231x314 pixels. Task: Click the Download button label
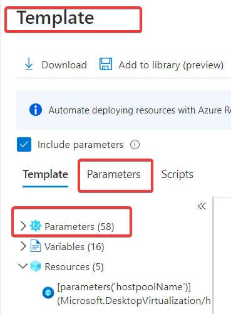[64, 65]
